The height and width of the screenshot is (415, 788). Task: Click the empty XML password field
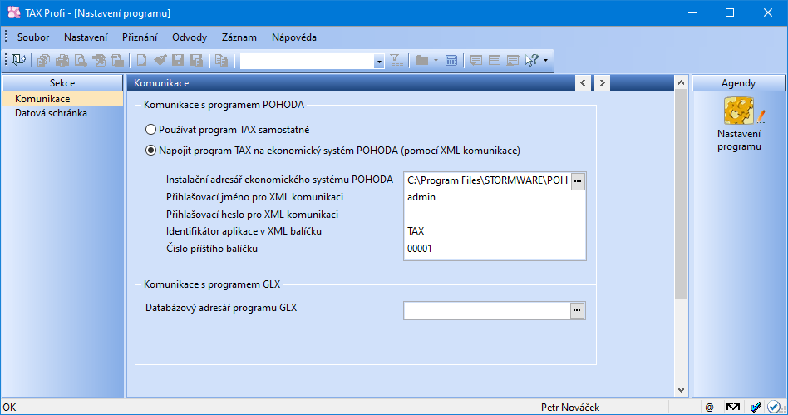(495, 215)
